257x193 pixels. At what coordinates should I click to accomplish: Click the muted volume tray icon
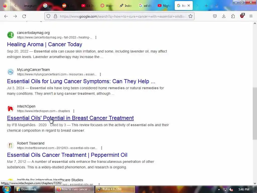tap(231, 189)
